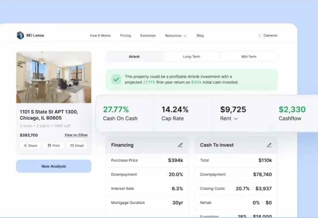The image size is (318, 218).
Task: Click the $393,700 listing price
Action: click(x=29, y=135)
